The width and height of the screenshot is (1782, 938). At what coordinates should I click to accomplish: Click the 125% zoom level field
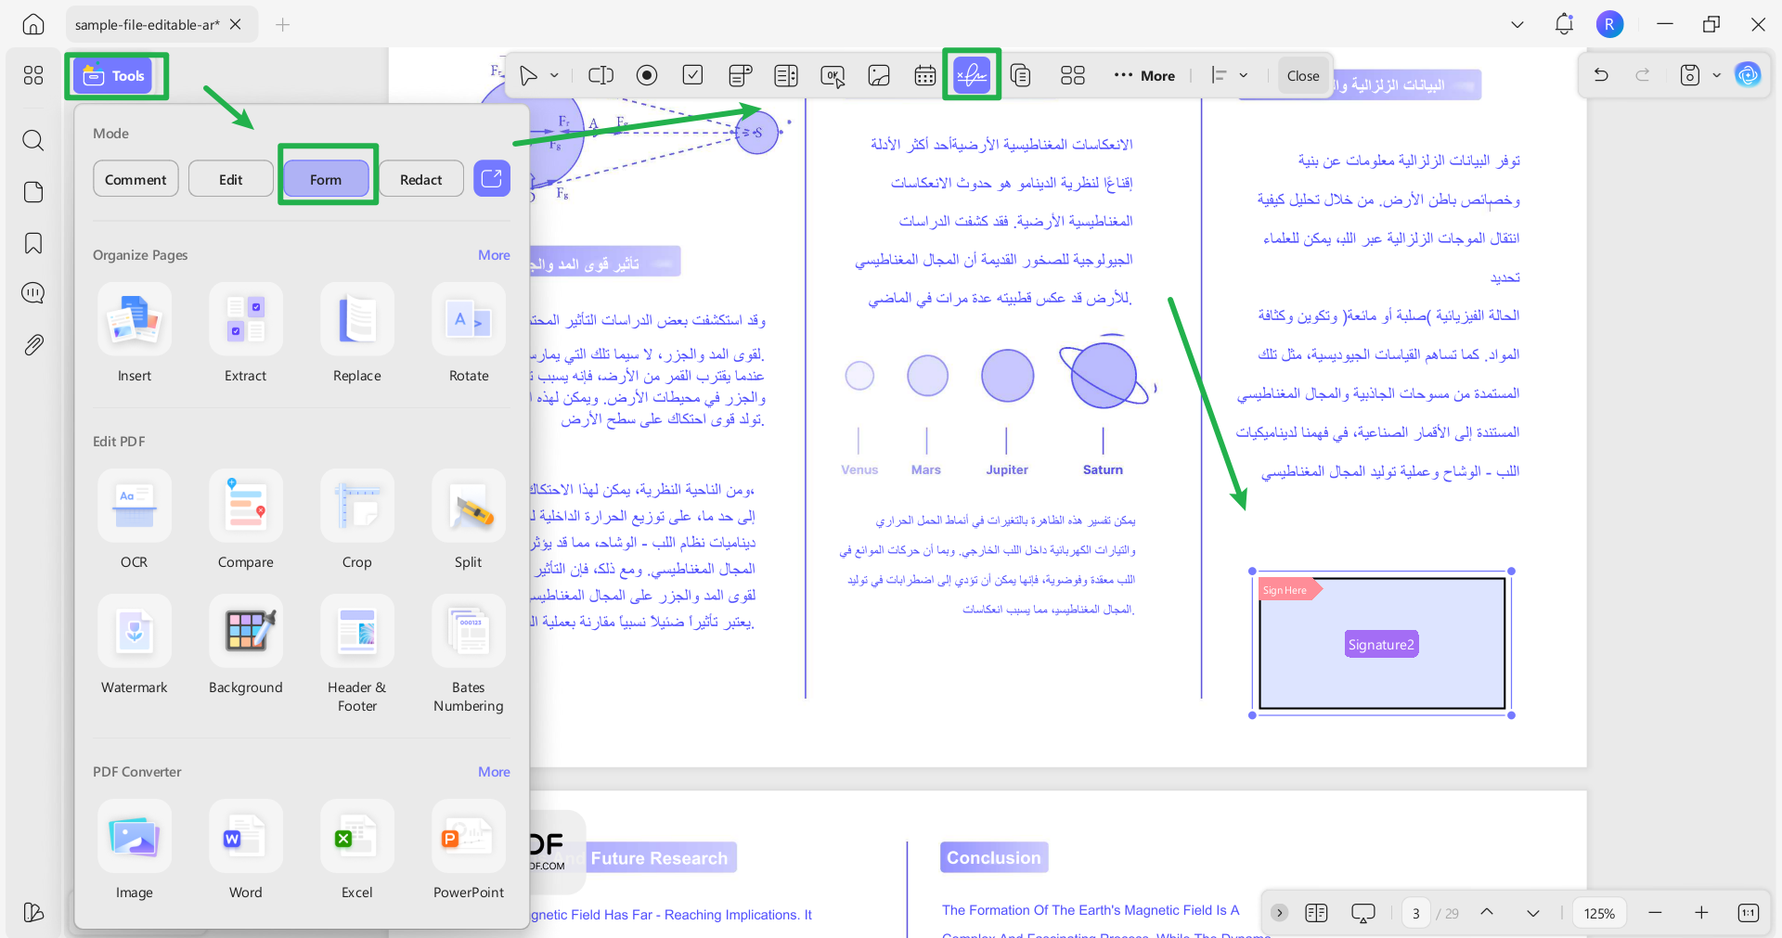pos(1599,913)
